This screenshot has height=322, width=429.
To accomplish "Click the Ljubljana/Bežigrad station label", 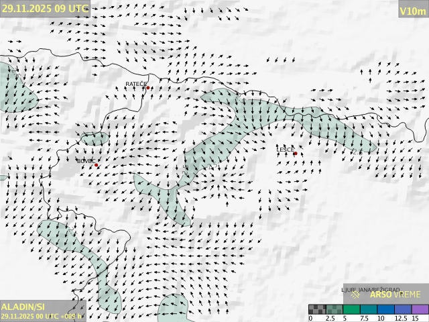I will point(370,290).
